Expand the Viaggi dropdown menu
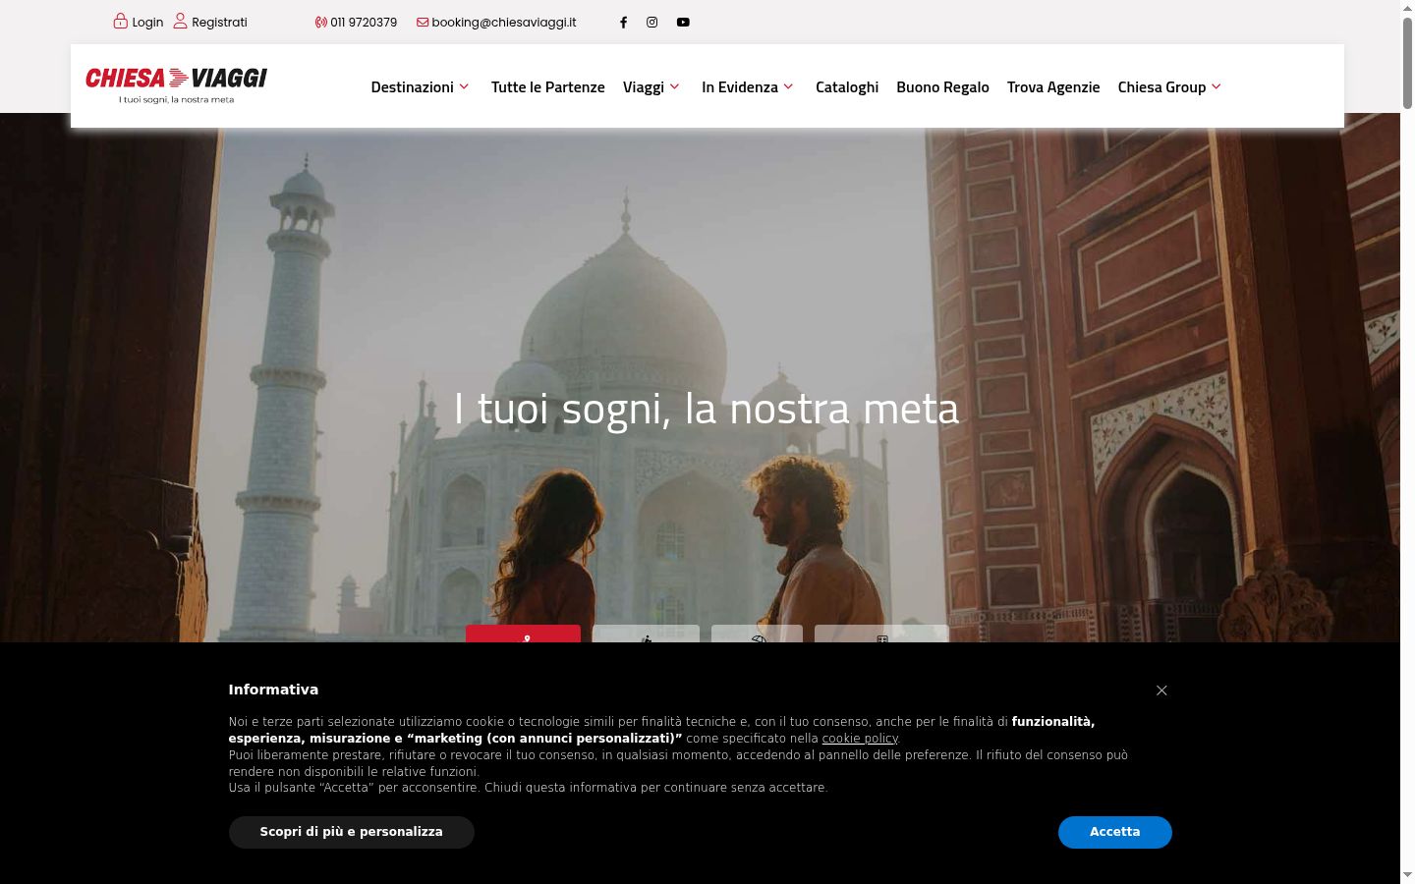 point(651,86)
